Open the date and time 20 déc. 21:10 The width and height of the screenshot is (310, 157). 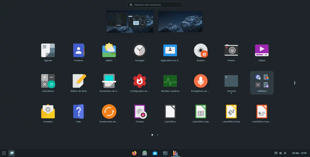coord(299,153)
